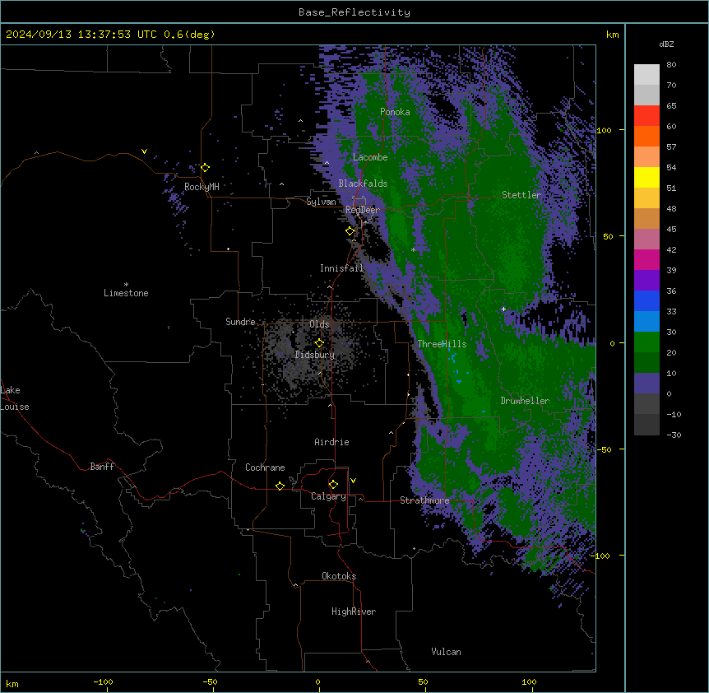Select the Airdrie label
This screenshot has height=693, width=709.
tap(332, 442)
